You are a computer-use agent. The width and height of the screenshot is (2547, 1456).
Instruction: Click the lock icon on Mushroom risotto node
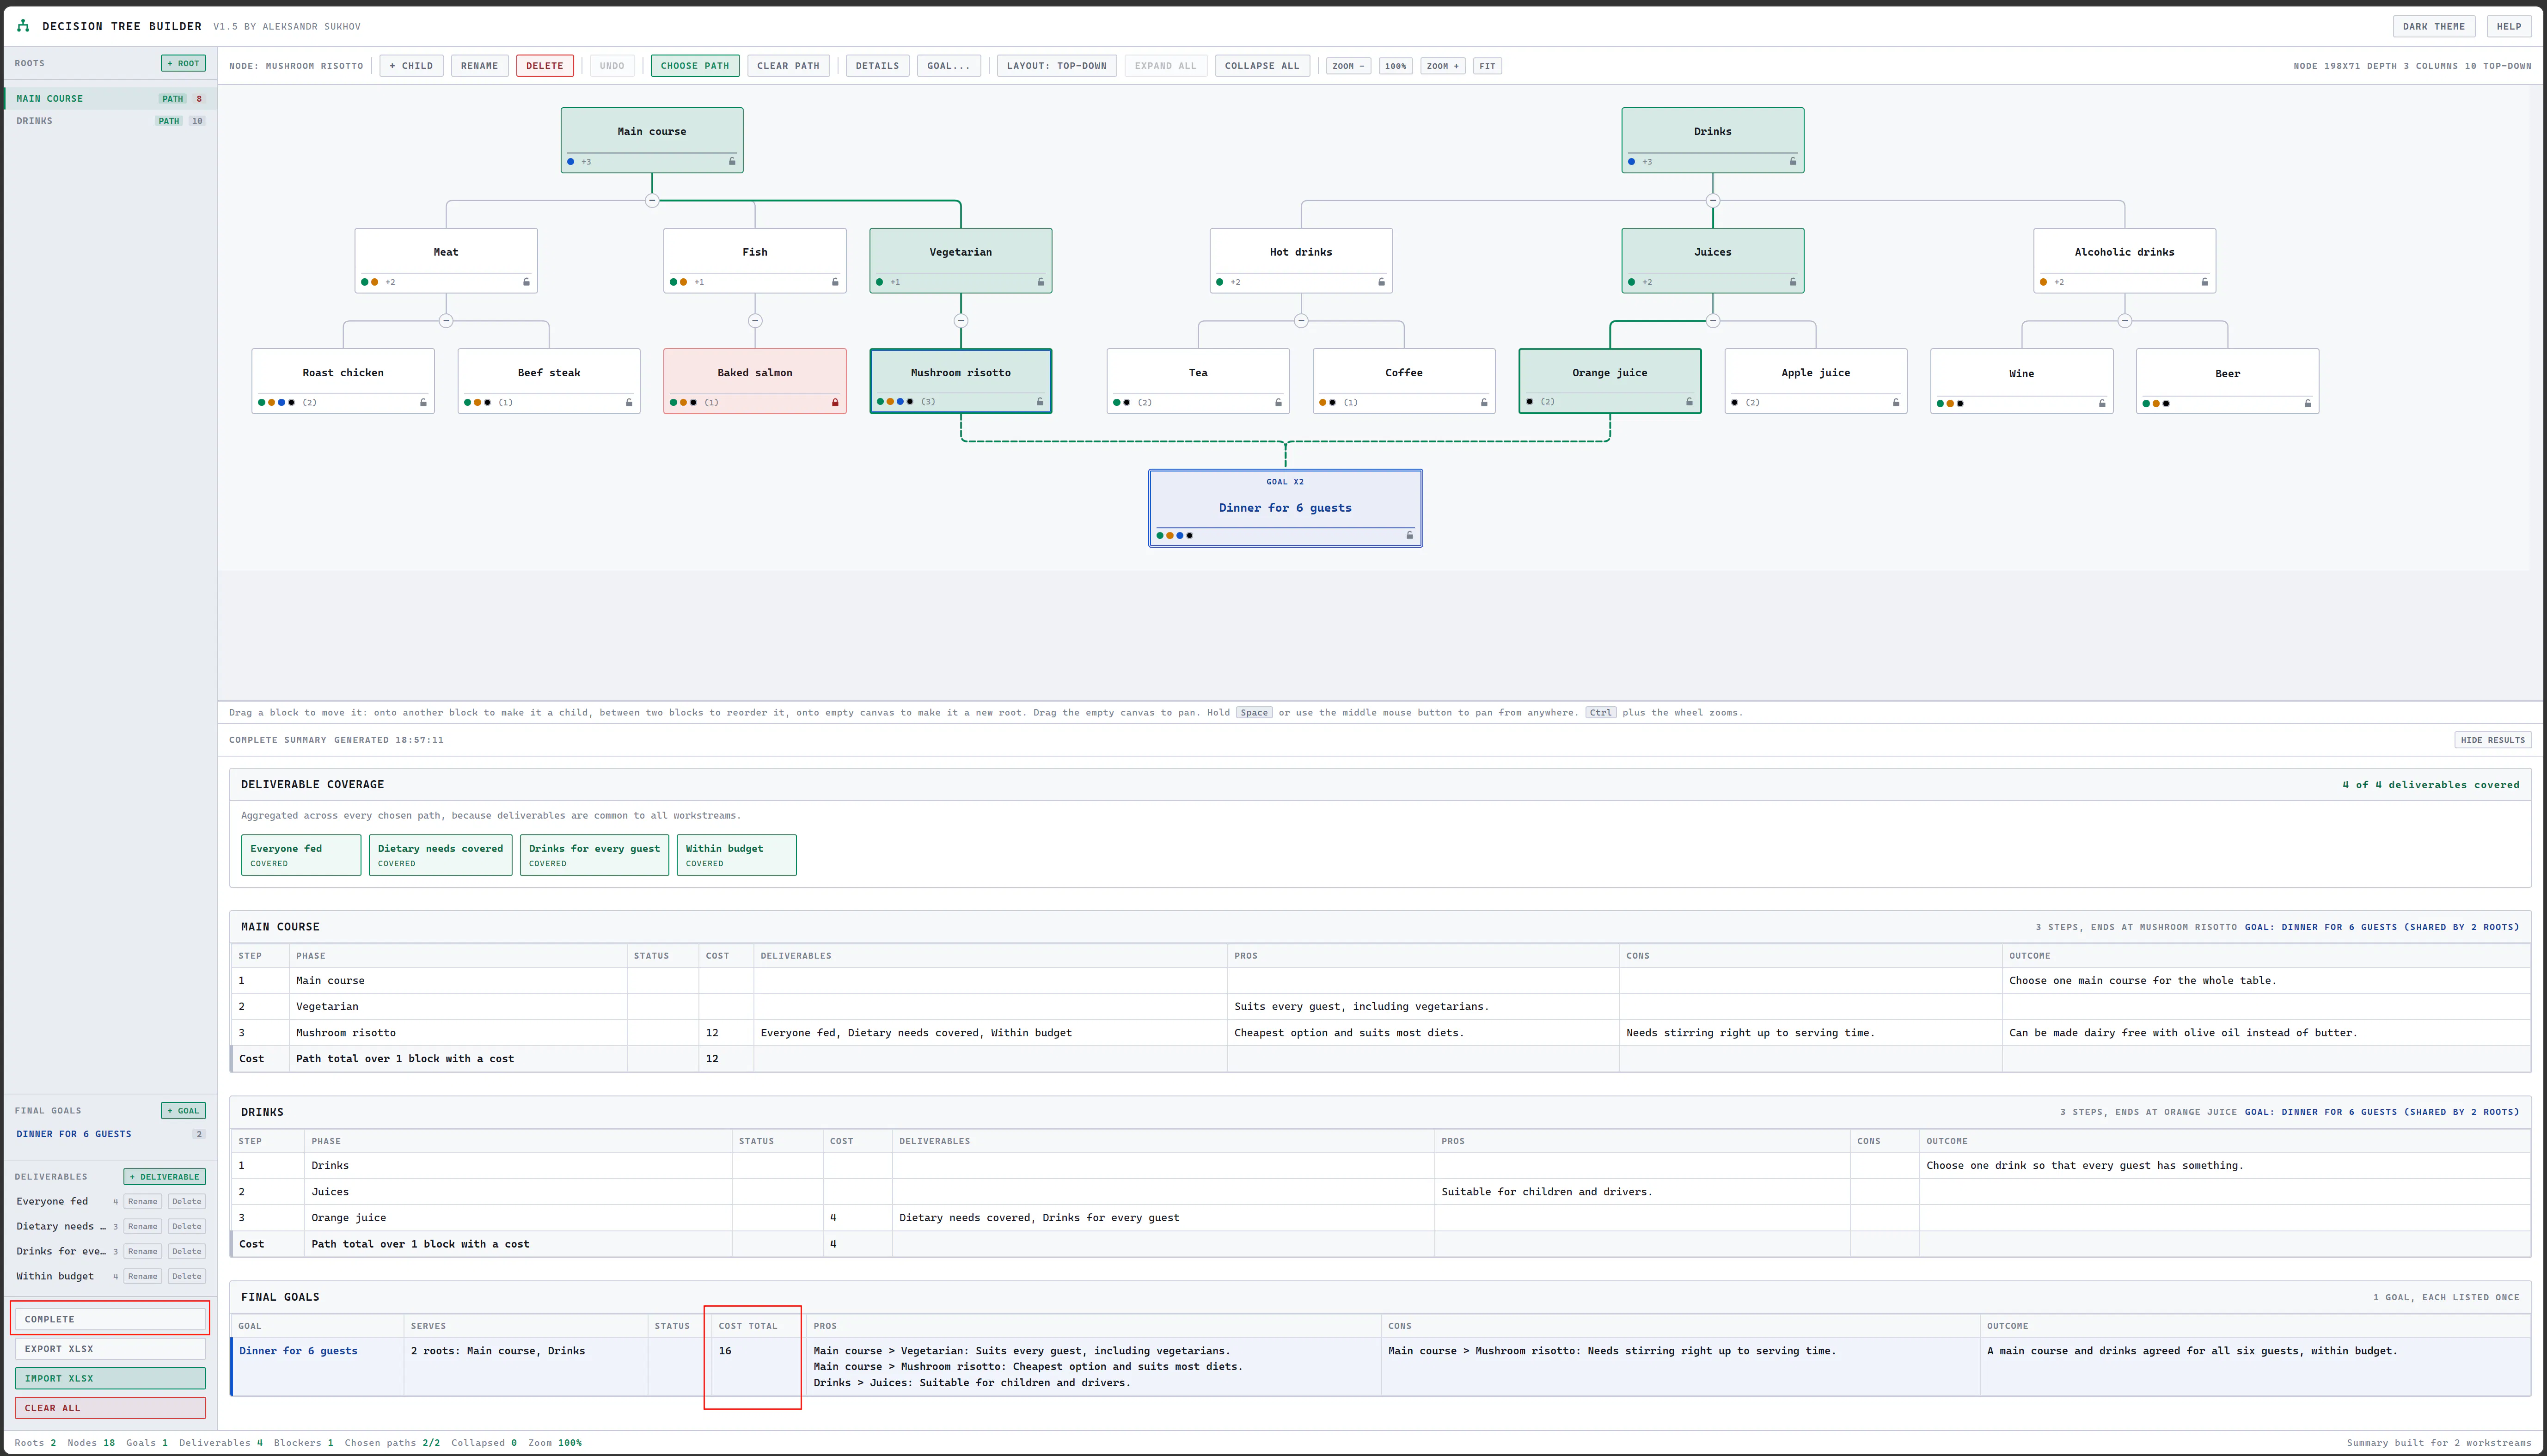1040,401
